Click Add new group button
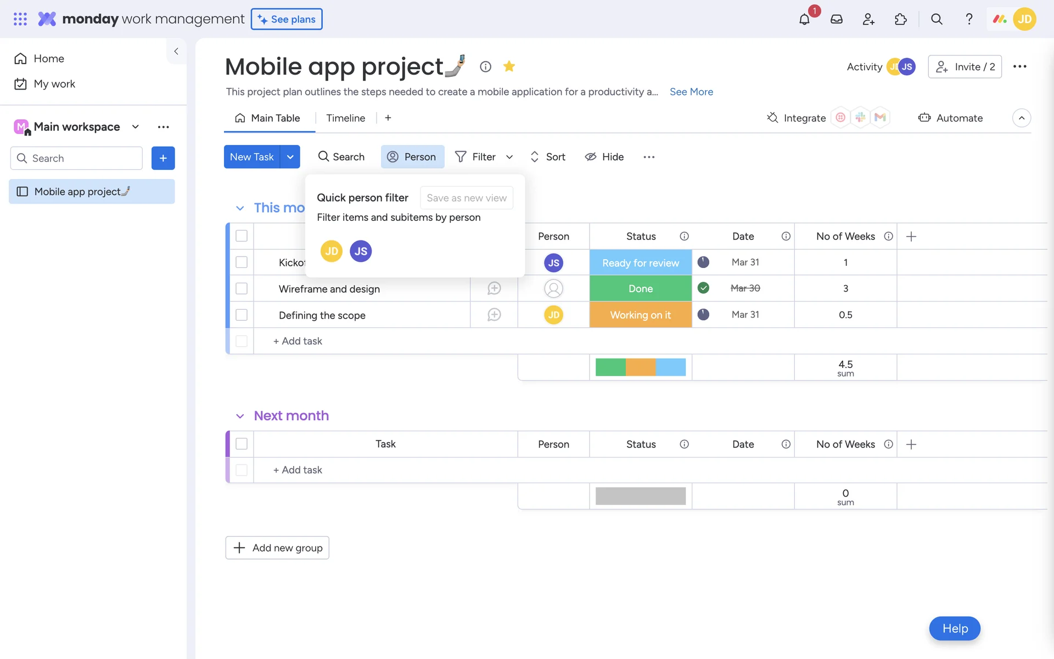This screenshot has height=659, width=1054. click(x=277, y=548)
